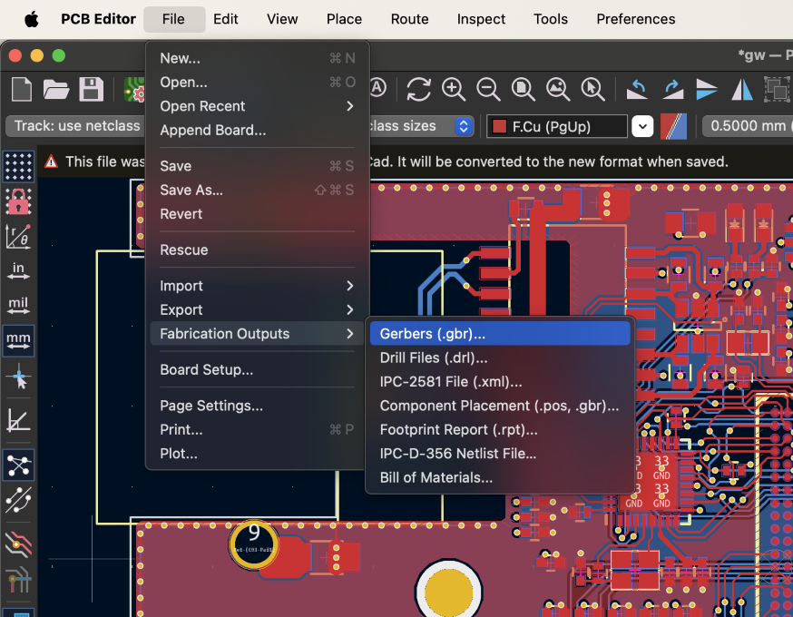
Task: Toggle polar coordinates icon
Action: (19, 237)
